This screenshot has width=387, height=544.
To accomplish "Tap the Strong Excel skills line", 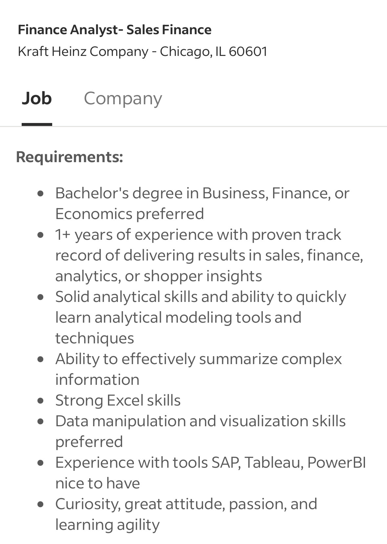I will [x=118, y=400].
